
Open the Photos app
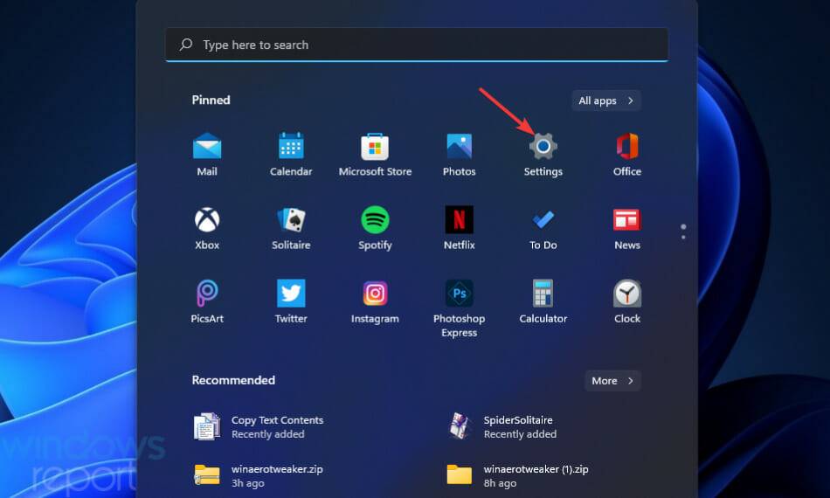click(459, 155)
